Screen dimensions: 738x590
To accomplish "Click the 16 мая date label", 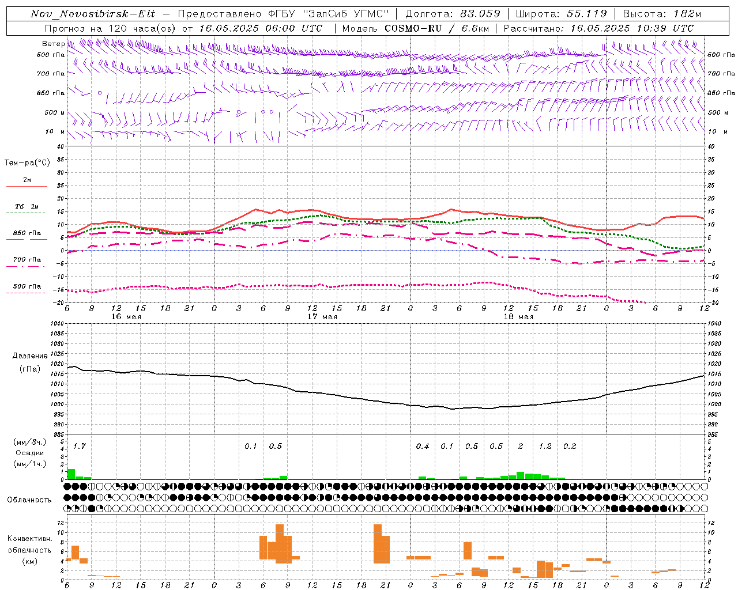I will click(126, 317).
